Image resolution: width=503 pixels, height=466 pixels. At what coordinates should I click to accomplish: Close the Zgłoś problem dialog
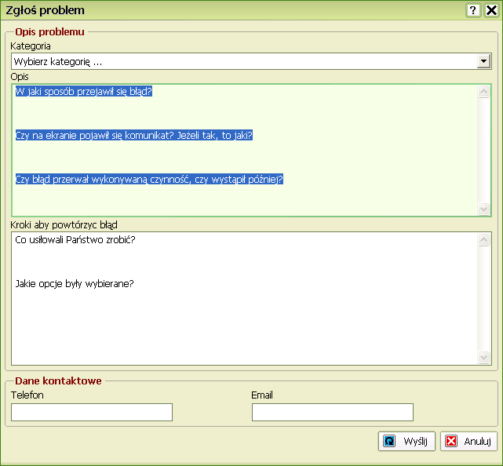491,10
